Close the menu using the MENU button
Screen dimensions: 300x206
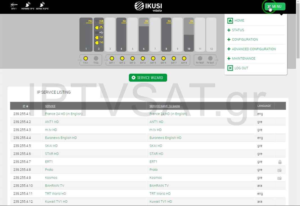click(274, 6)
